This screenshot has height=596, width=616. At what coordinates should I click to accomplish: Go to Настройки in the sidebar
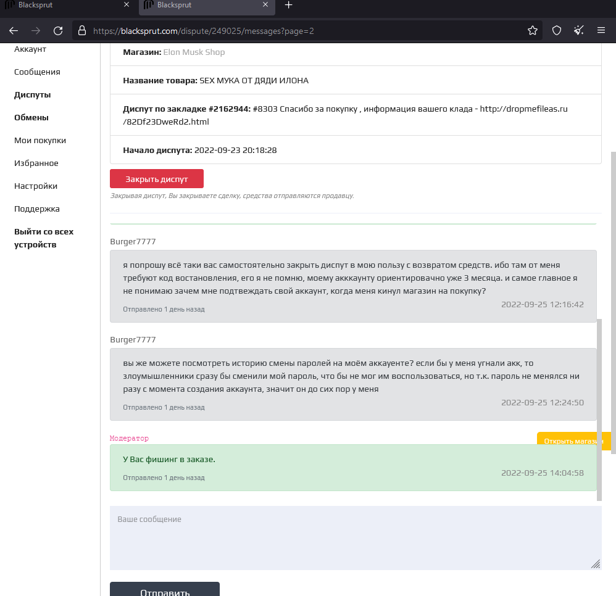(36, 186)
